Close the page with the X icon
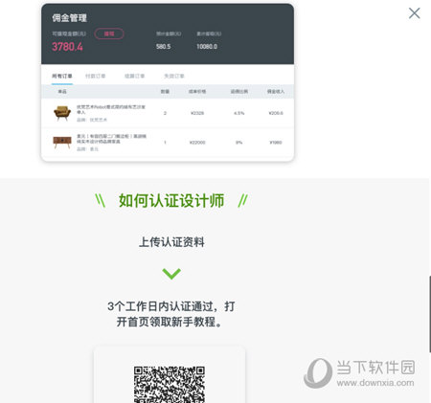431x403 pixels. click(x=414, y=13)
